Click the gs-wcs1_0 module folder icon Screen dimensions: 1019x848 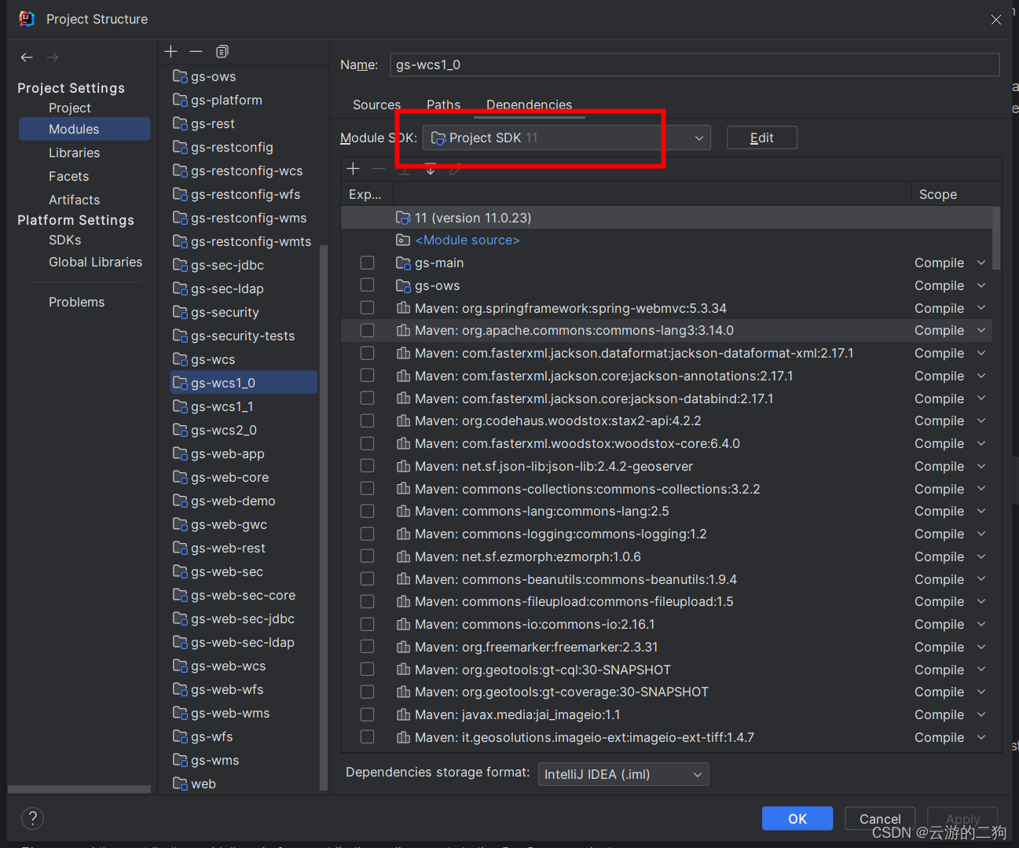coord(180,383)
